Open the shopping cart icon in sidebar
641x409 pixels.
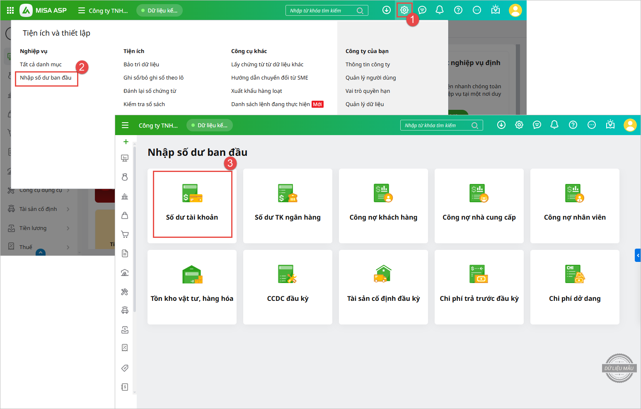[125, 234]
